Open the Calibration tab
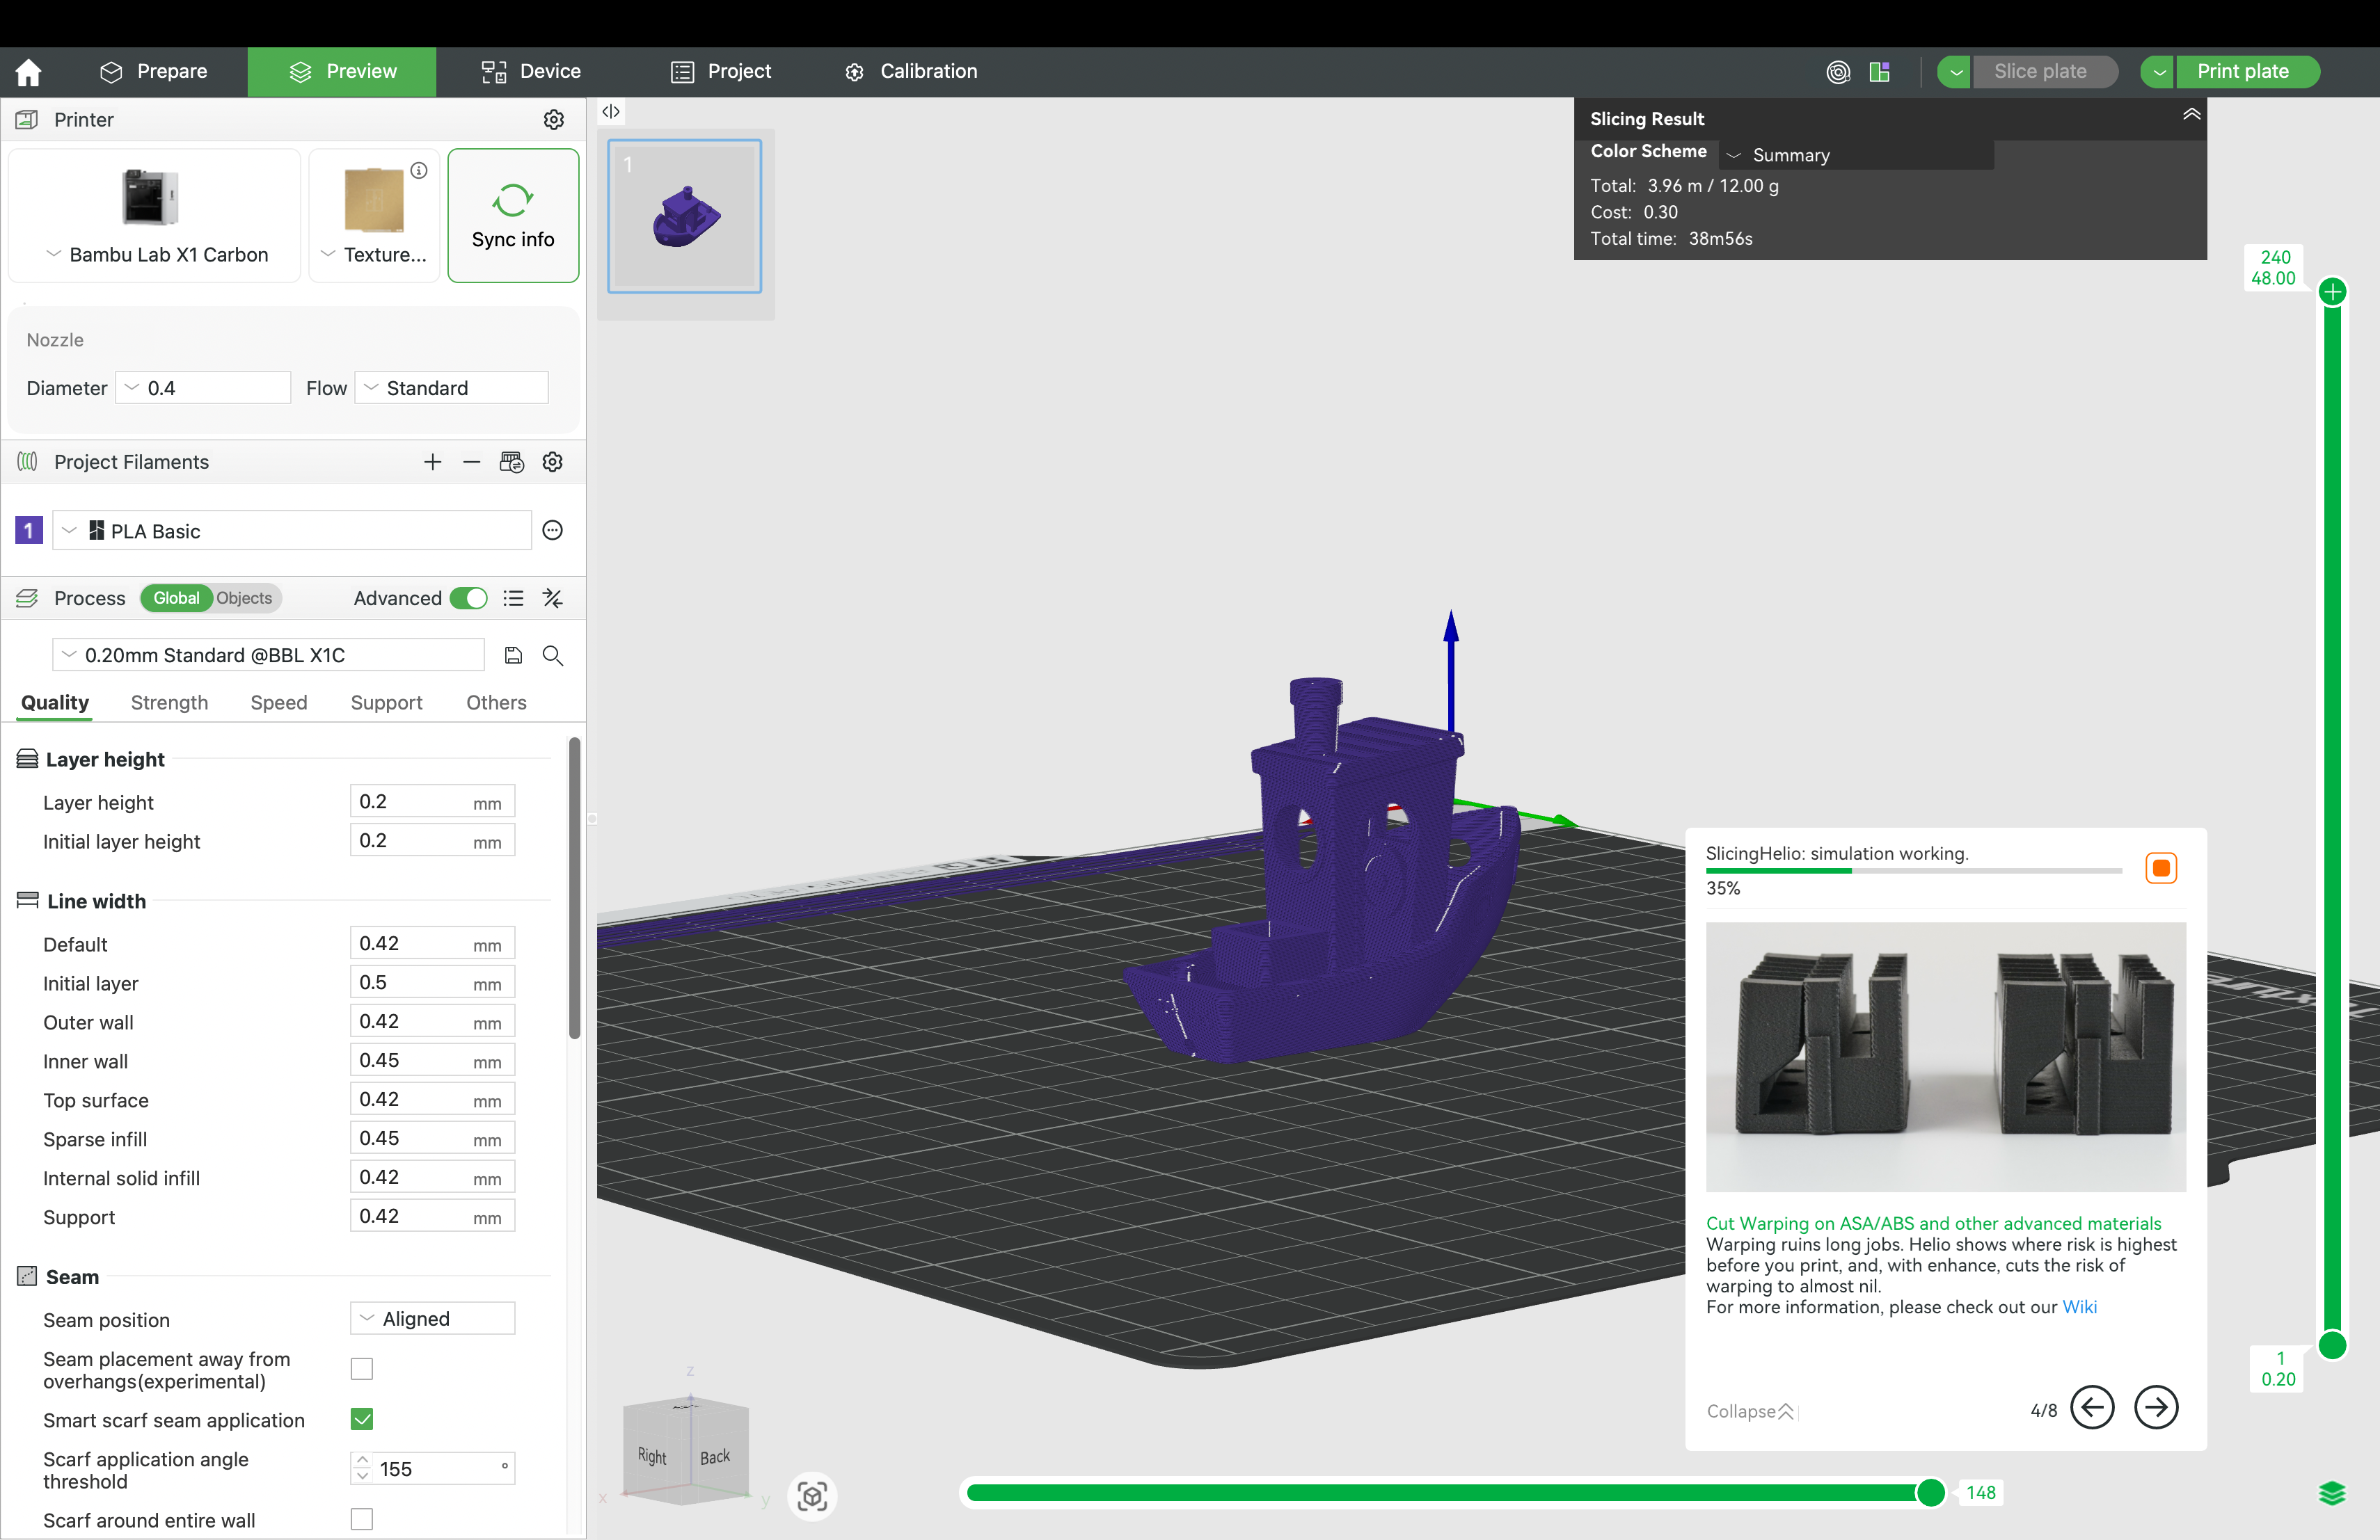 point(910,72)
